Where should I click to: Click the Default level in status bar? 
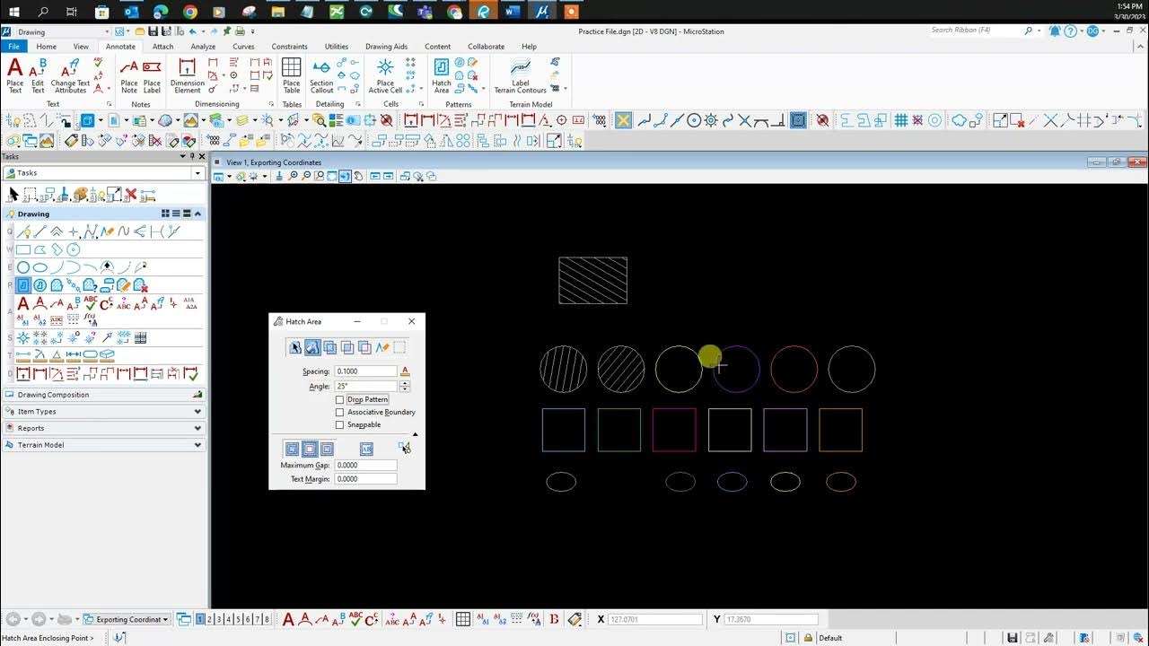(x=830, y=638)
